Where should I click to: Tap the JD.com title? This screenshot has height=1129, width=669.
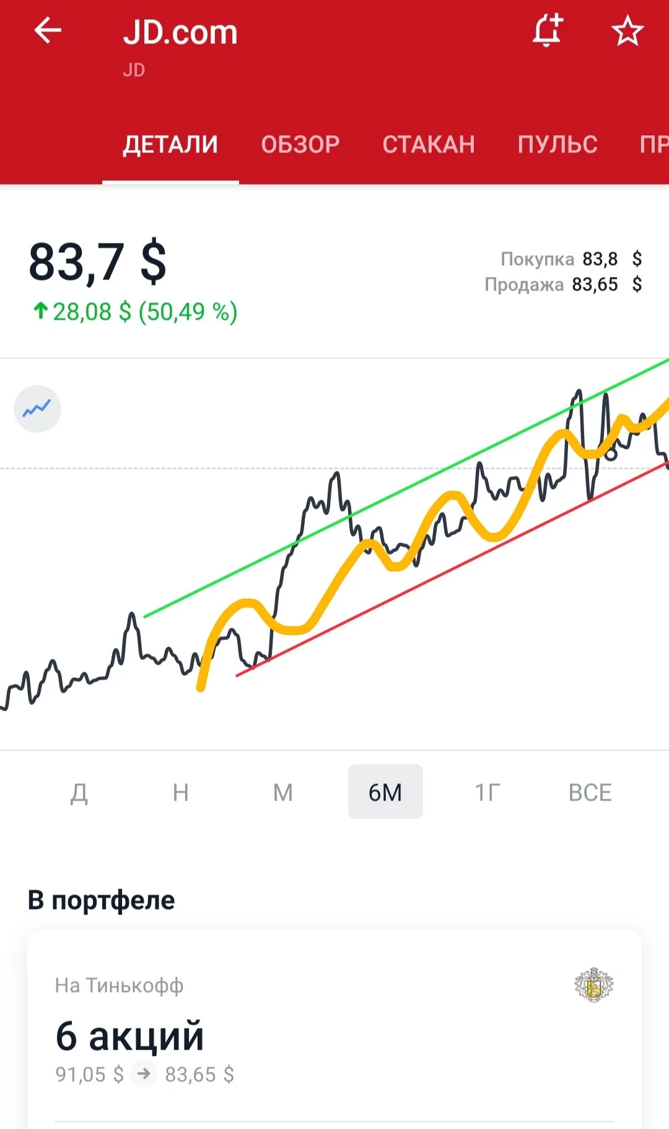click(180, 32)
